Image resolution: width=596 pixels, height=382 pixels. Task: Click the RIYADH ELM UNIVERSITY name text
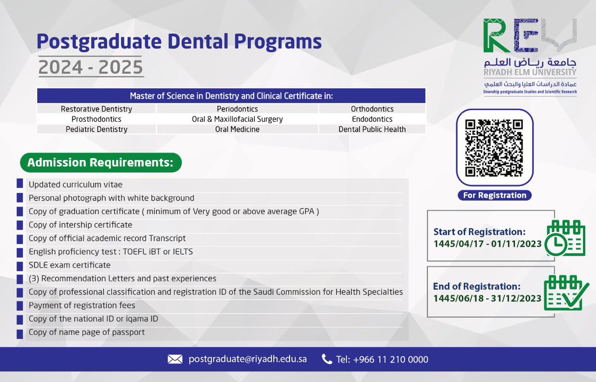(x=529, y=73)
